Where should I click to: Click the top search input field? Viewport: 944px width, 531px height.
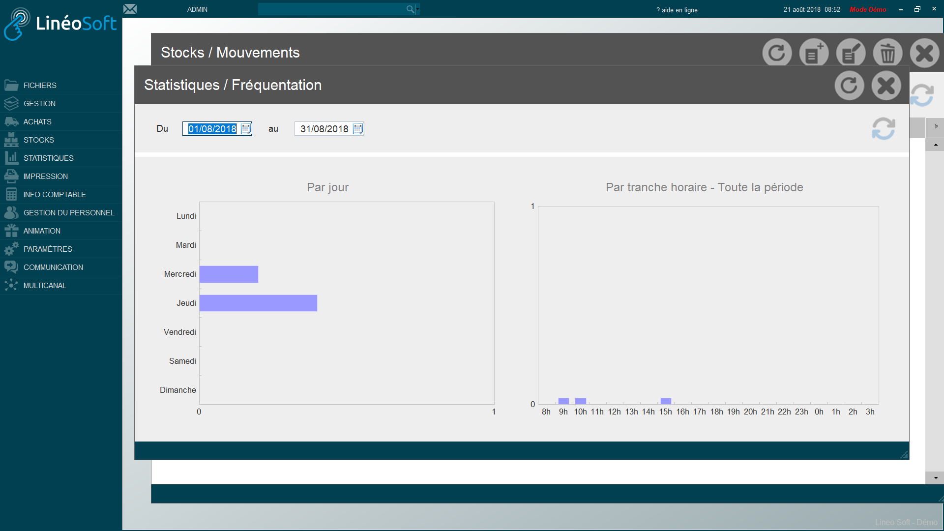pos(332,9)
